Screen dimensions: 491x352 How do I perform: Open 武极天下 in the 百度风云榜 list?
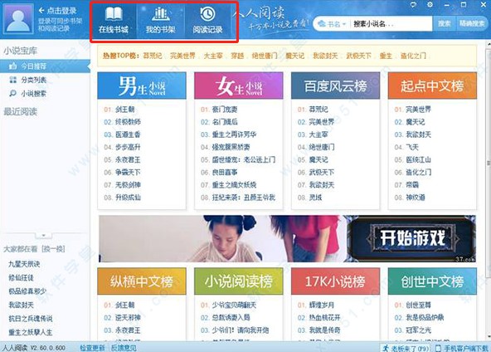coord(322,172)
